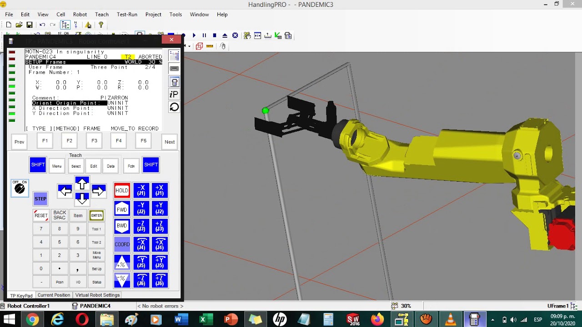The image size is (582, 327).
Task: Click the Tool 1 key
Action: click(96, 229)
